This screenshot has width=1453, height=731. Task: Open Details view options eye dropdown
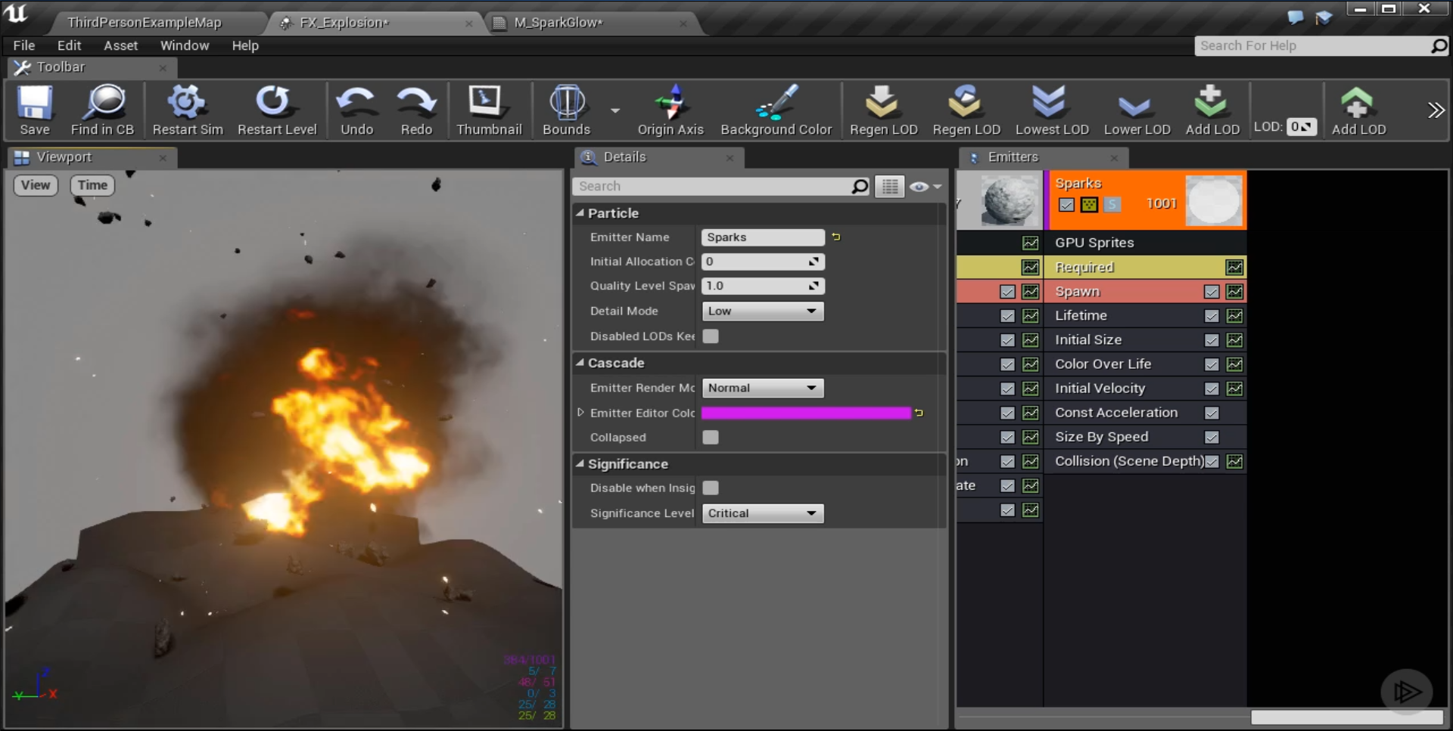pos(926,186)
